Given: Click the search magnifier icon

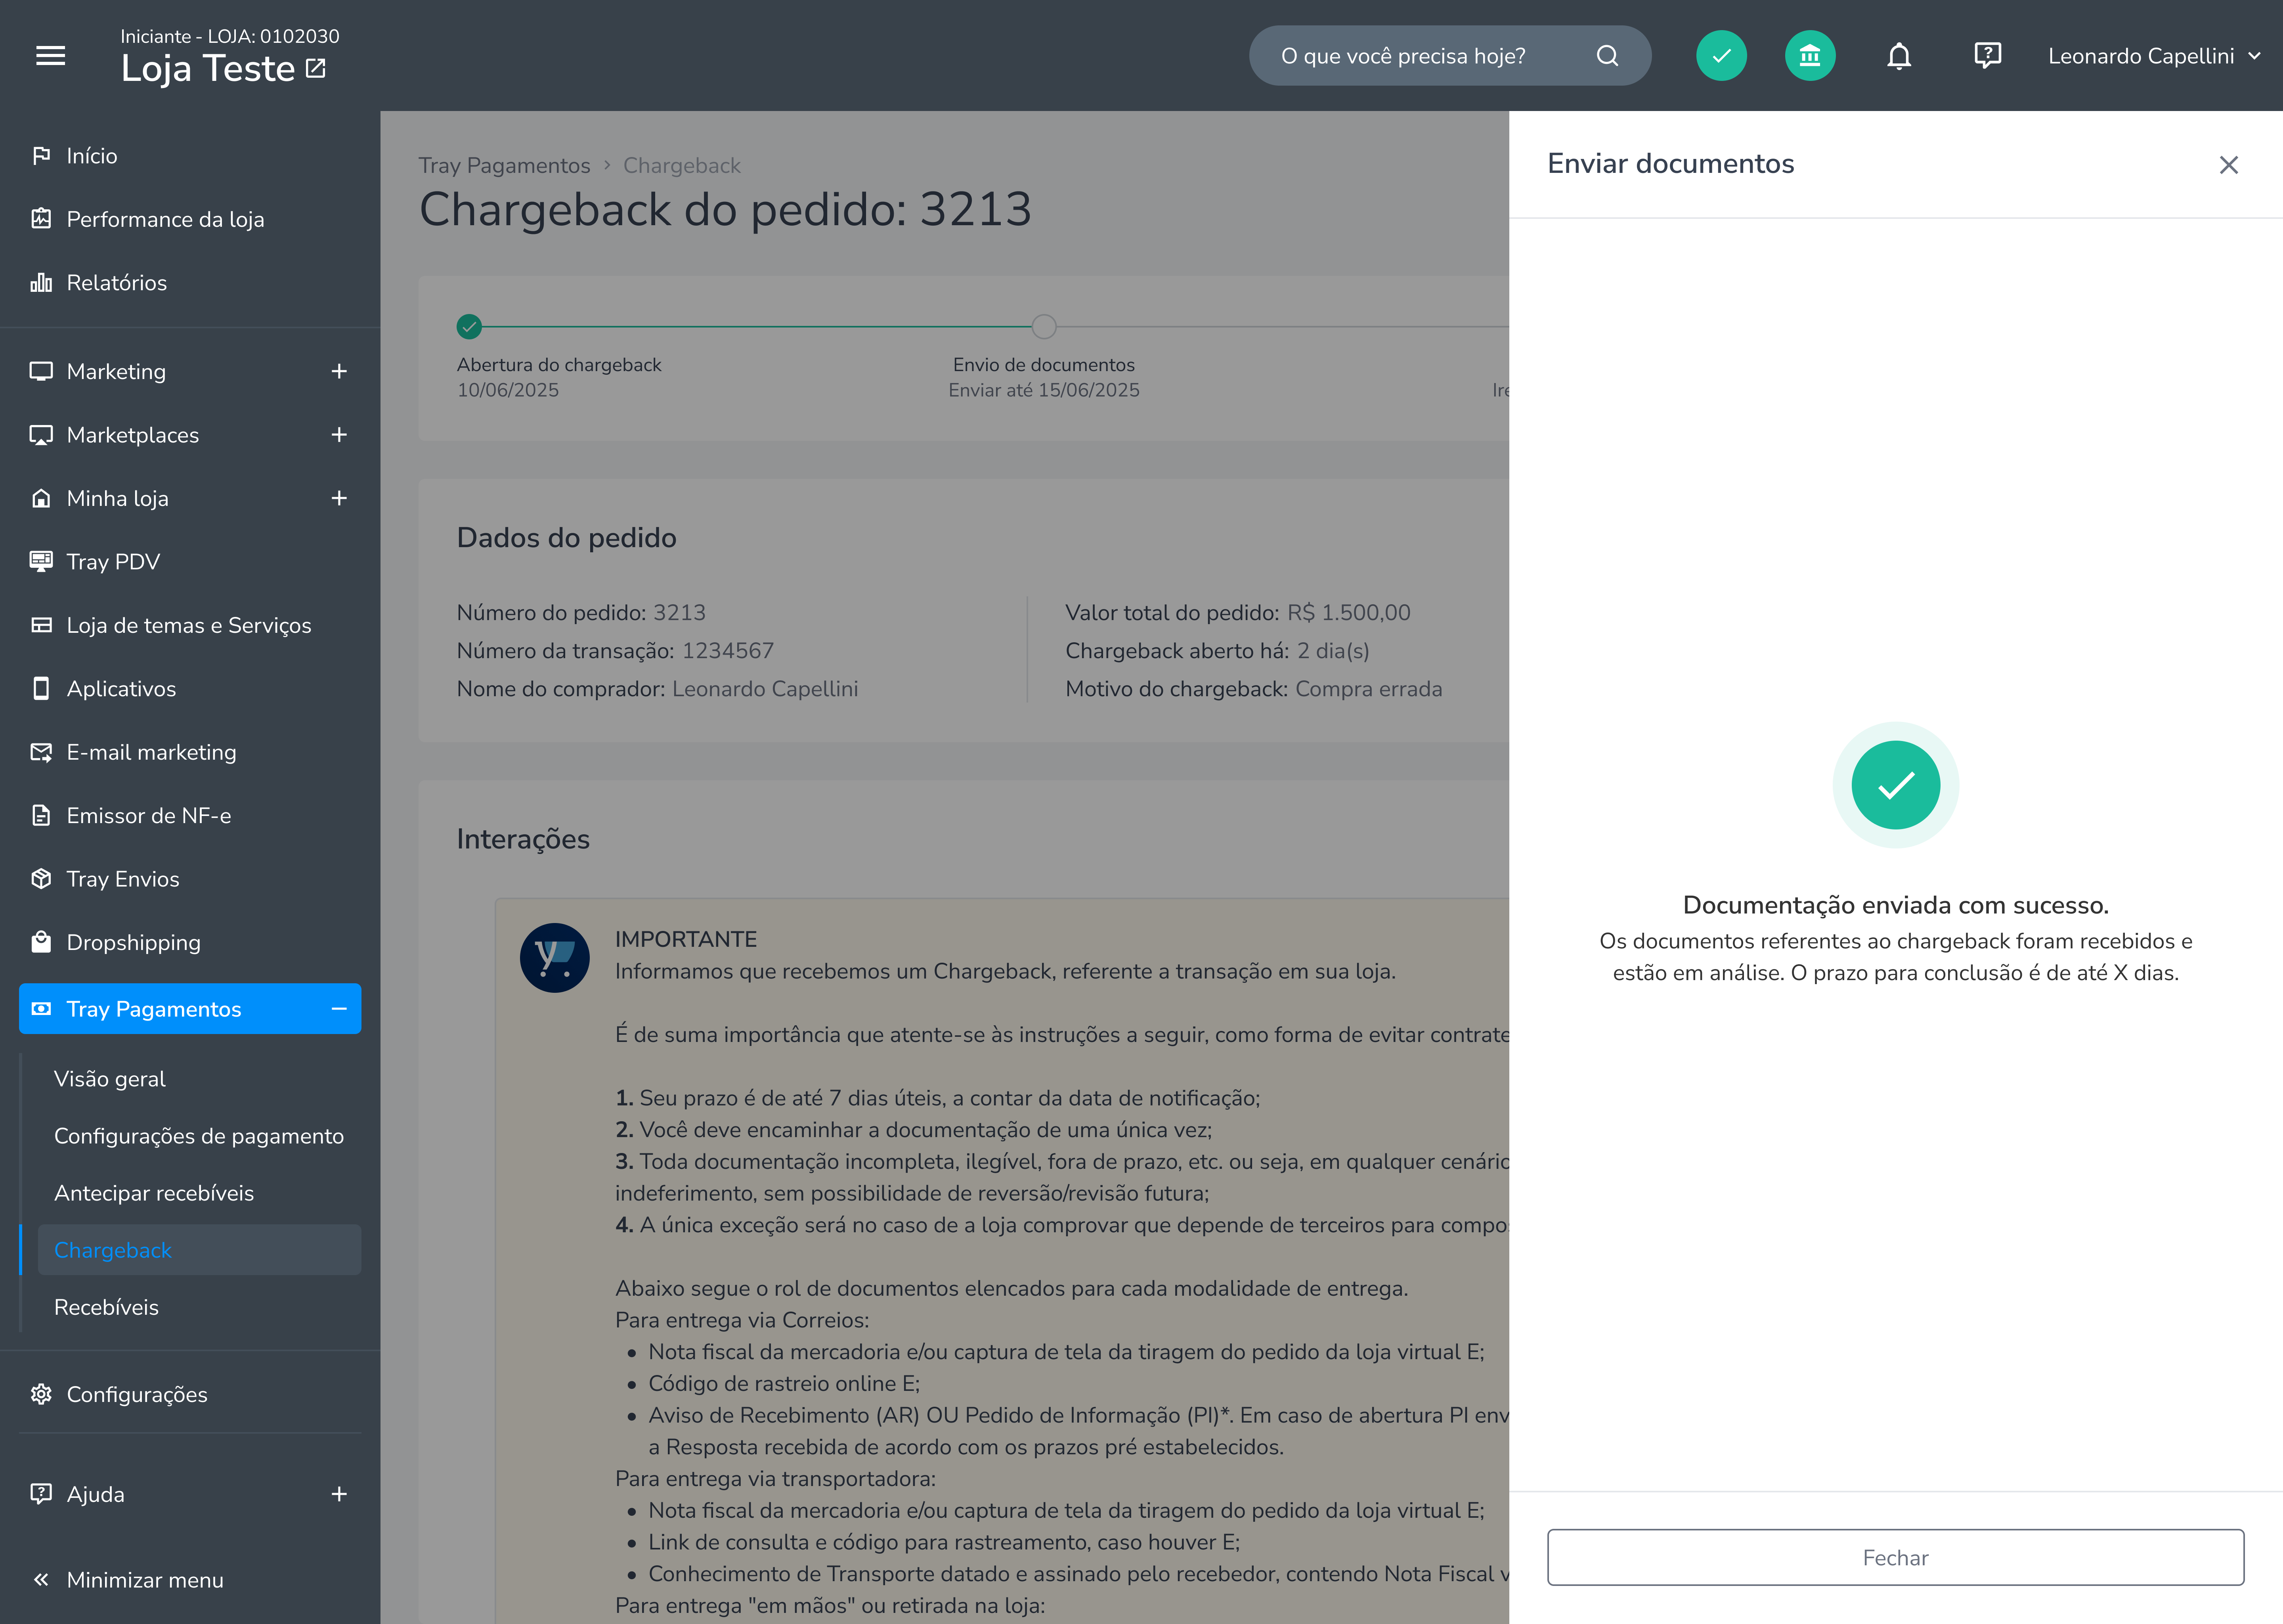Looking at the screenshot, I should click(1607, 56).
